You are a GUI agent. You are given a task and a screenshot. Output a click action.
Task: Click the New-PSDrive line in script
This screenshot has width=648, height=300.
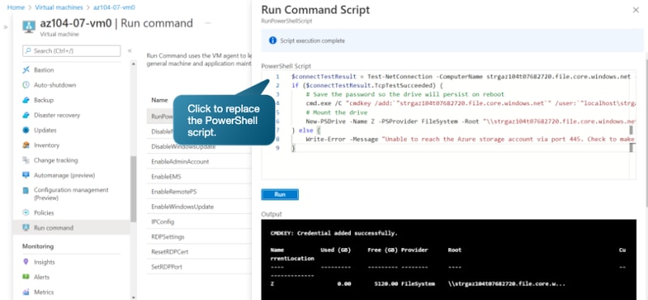(x=470, y=122)
